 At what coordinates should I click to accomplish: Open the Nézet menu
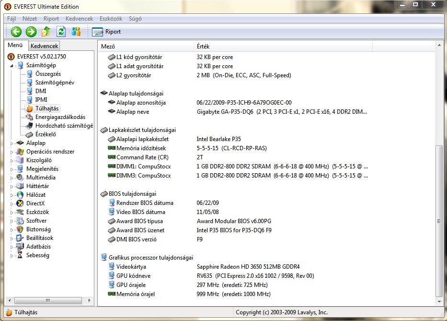30,19
